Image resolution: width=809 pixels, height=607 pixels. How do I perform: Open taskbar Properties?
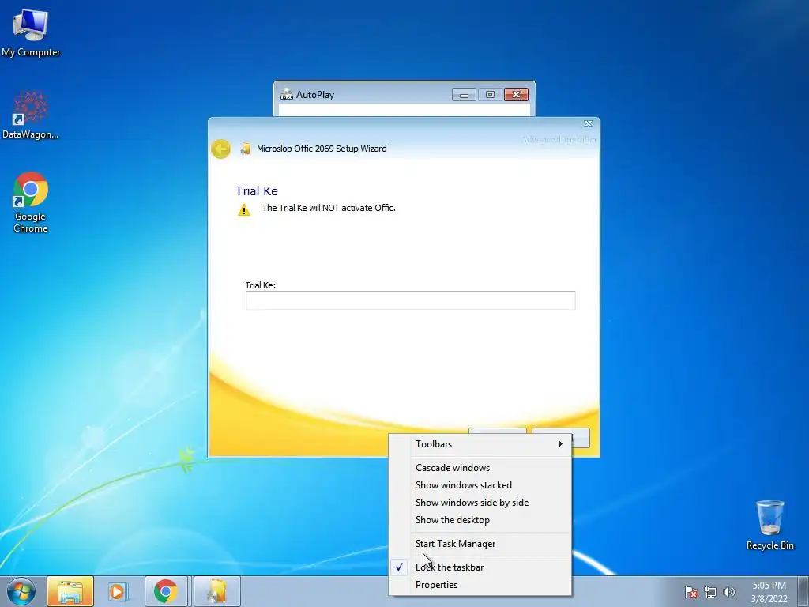tap(481, 585)
